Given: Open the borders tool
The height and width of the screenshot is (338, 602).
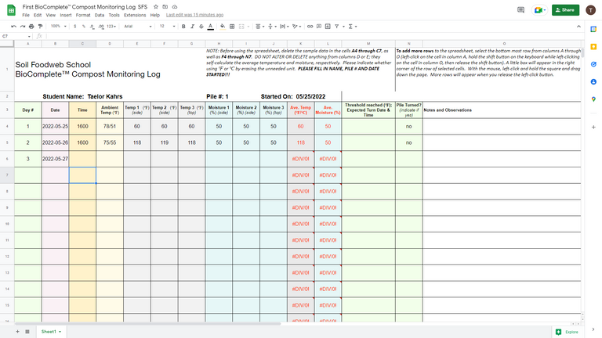Looking at the screenshot, I should pyautogui.click(x=232, y=27).
